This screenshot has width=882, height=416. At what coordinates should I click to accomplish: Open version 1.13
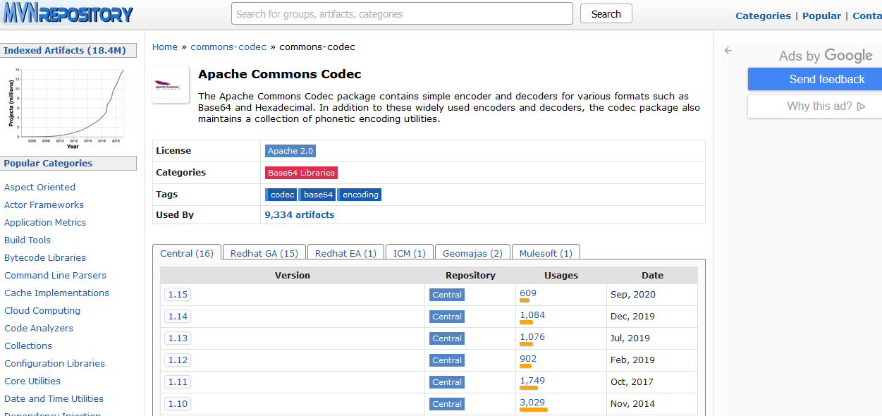pyautogui.click(x=178, y=338)
